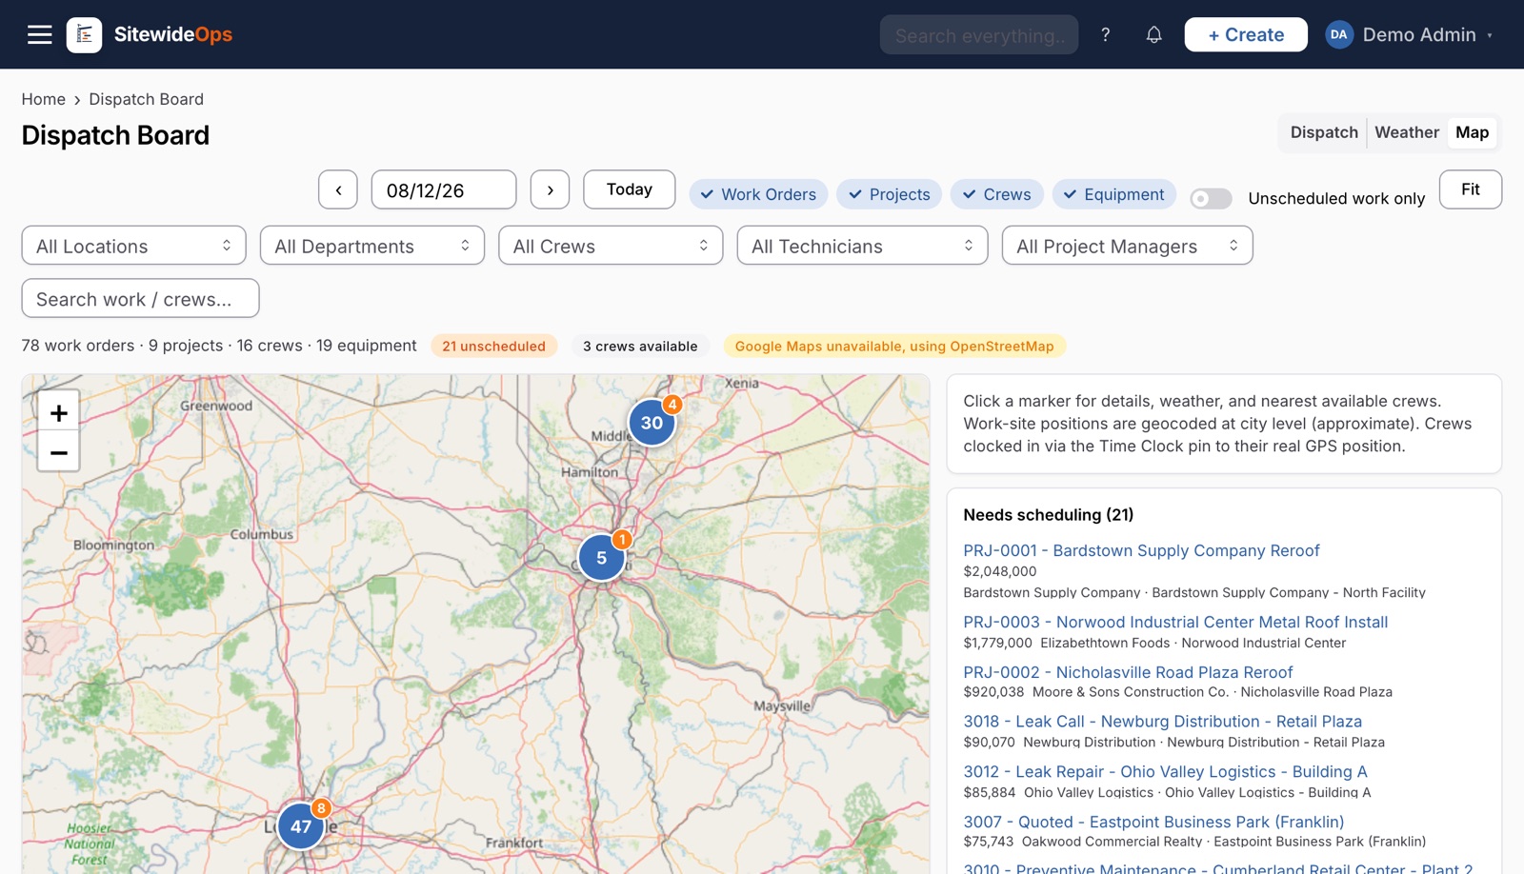1524x874 pixels.
Task: Click the Home breadcrumb link
Action: [44, 99]
